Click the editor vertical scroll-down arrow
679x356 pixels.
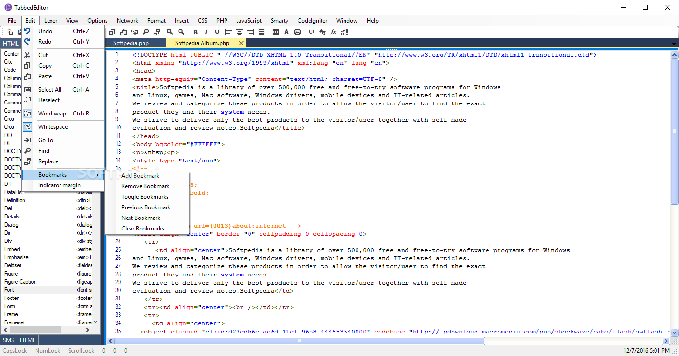click(674, 333)
